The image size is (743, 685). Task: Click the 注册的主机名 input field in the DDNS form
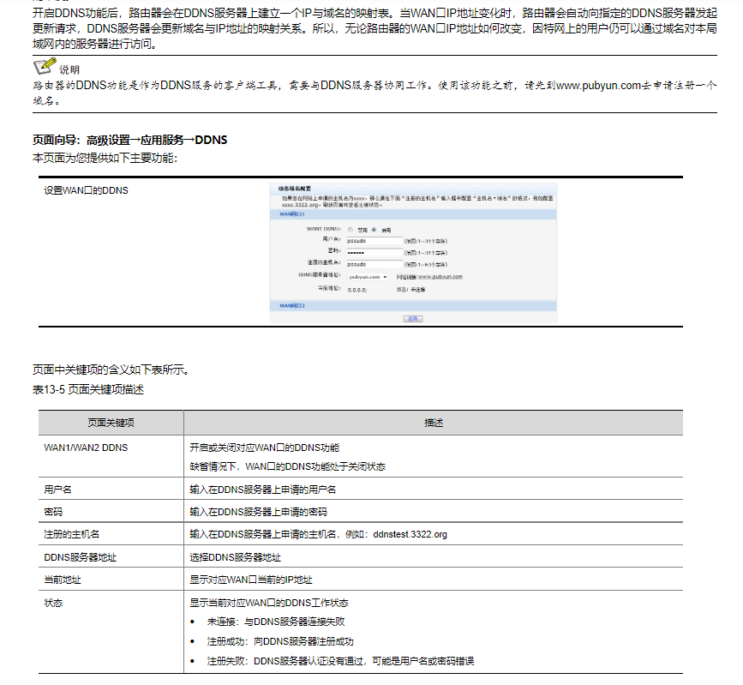pyautogui.click(x=374, y=264)
